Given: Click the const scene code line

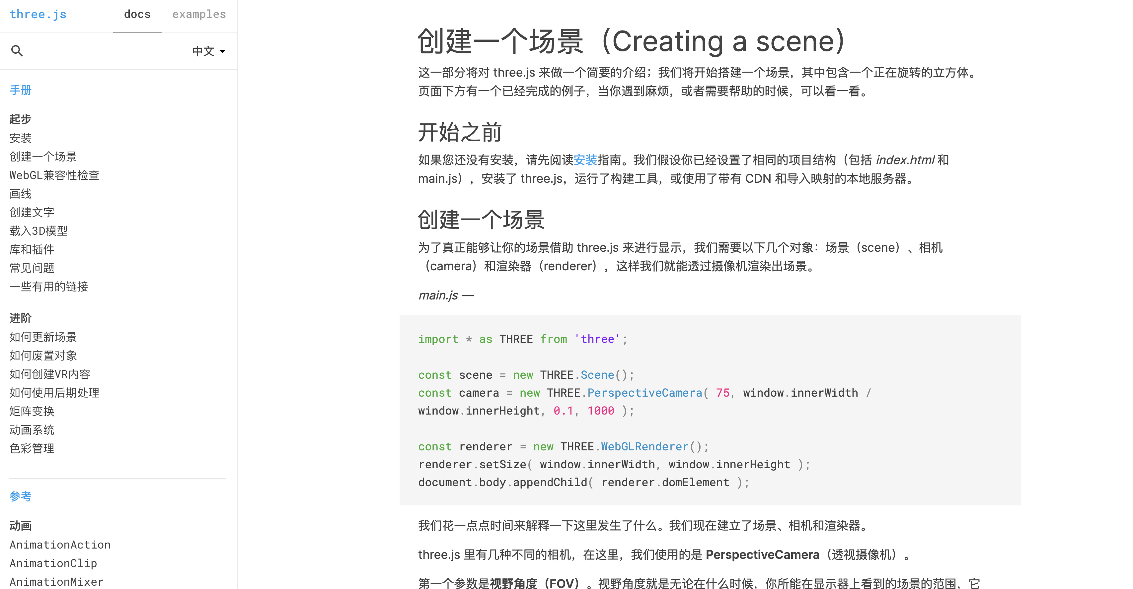Looking at the screenshot, I should pos(526,375).
